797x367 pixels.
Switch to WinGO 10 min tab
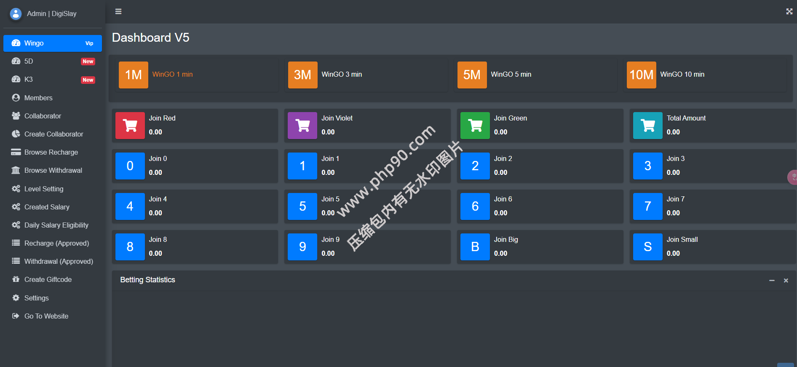tap(682, 75)
